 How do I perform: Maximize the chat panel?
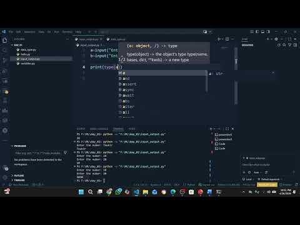(290, 39)
